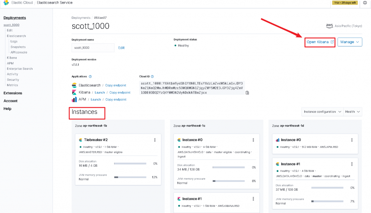Expand the Manage dropdown
The width and height of the screenshot is (371, 213).
tap(350, 42)
